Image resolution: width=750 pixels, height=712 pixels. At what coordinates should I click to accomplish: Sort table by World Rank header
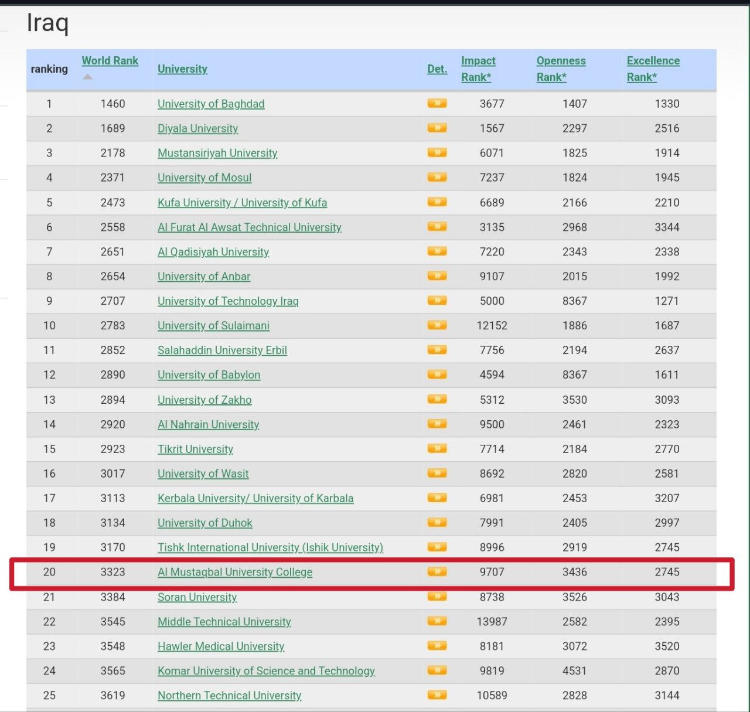click(x=110, y=61)
